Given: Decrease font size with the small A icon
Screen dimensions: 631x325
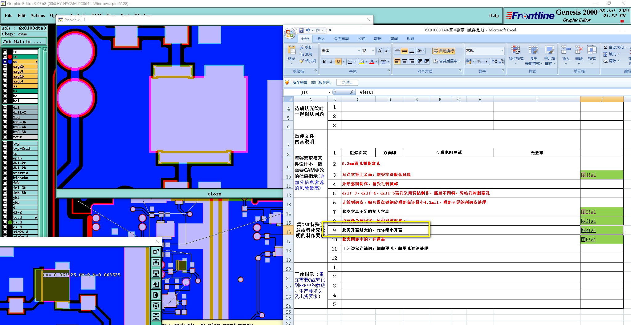Looking at the screenshot, I should [387, 51].
